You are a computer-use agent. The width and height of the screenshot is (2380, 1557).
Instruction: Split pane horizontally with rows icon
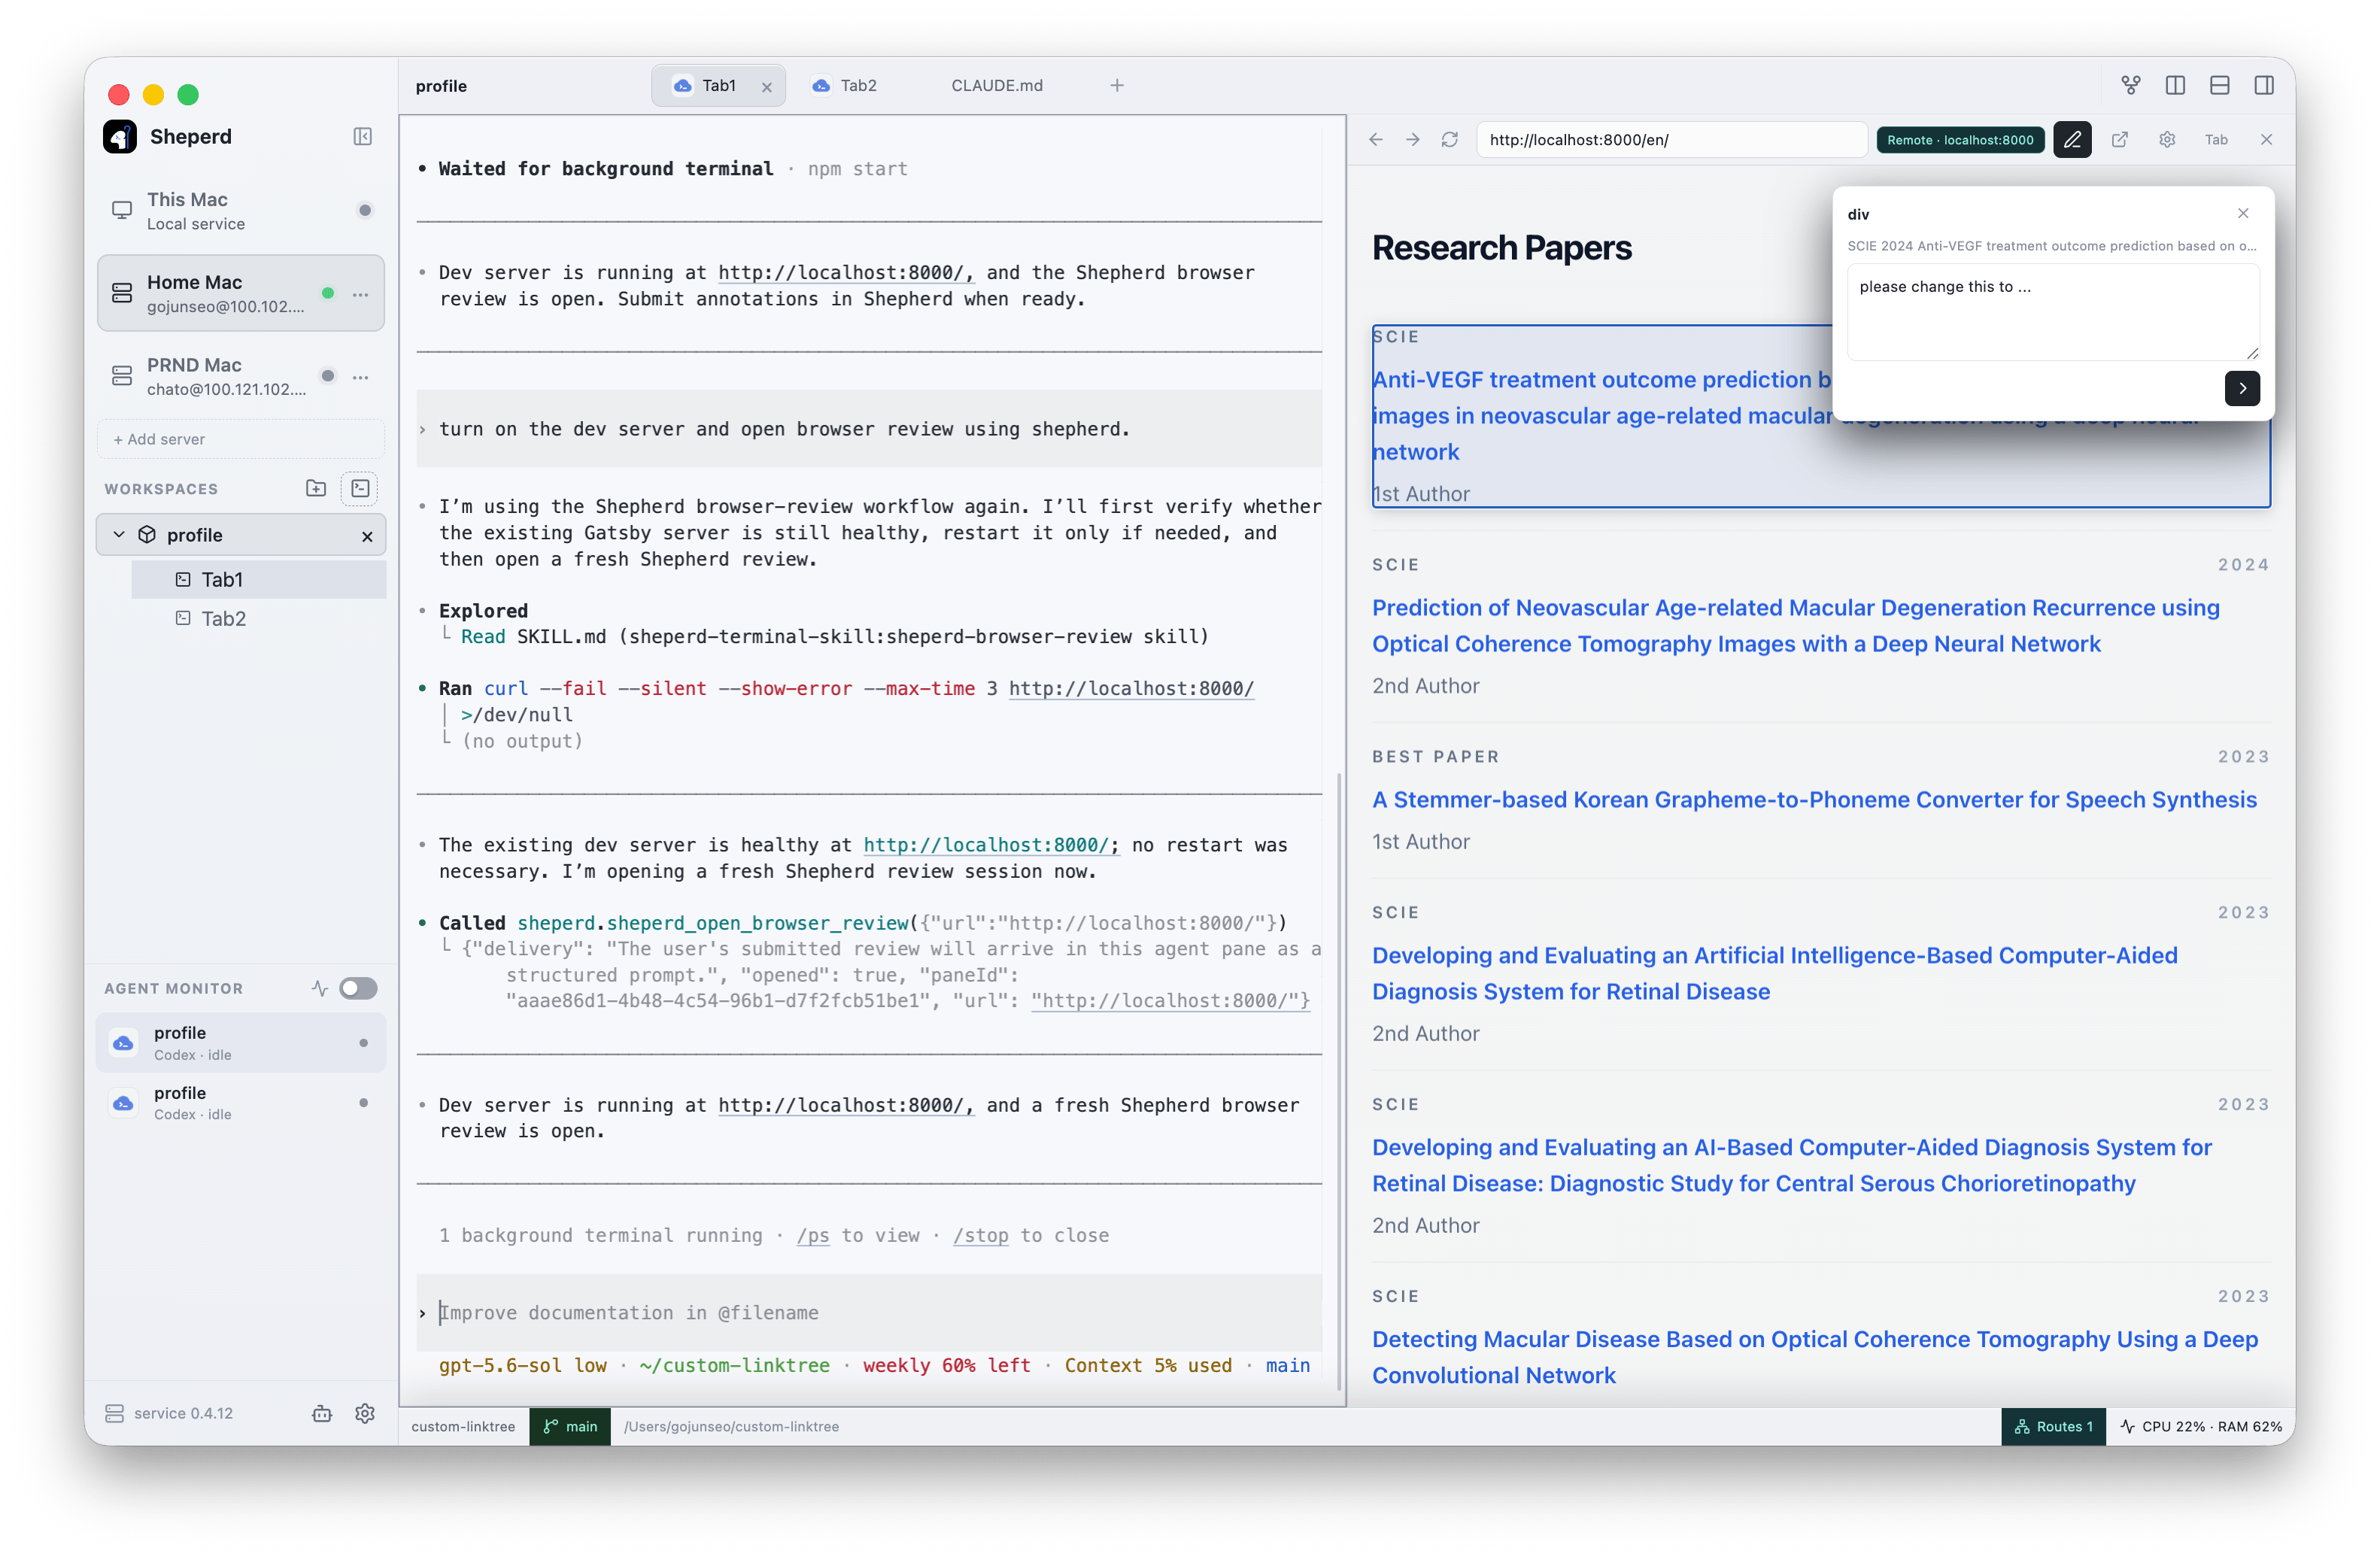[2220, 86]
